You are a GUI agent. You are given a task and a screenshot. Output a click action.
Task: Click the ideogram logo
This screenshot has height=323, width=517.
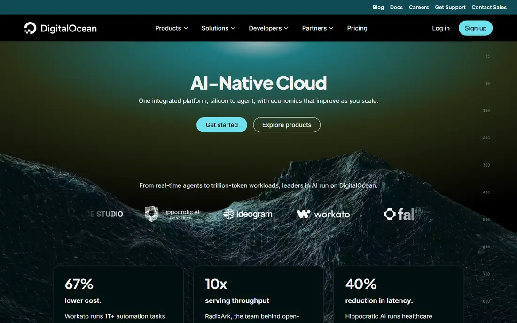point(248,214)
